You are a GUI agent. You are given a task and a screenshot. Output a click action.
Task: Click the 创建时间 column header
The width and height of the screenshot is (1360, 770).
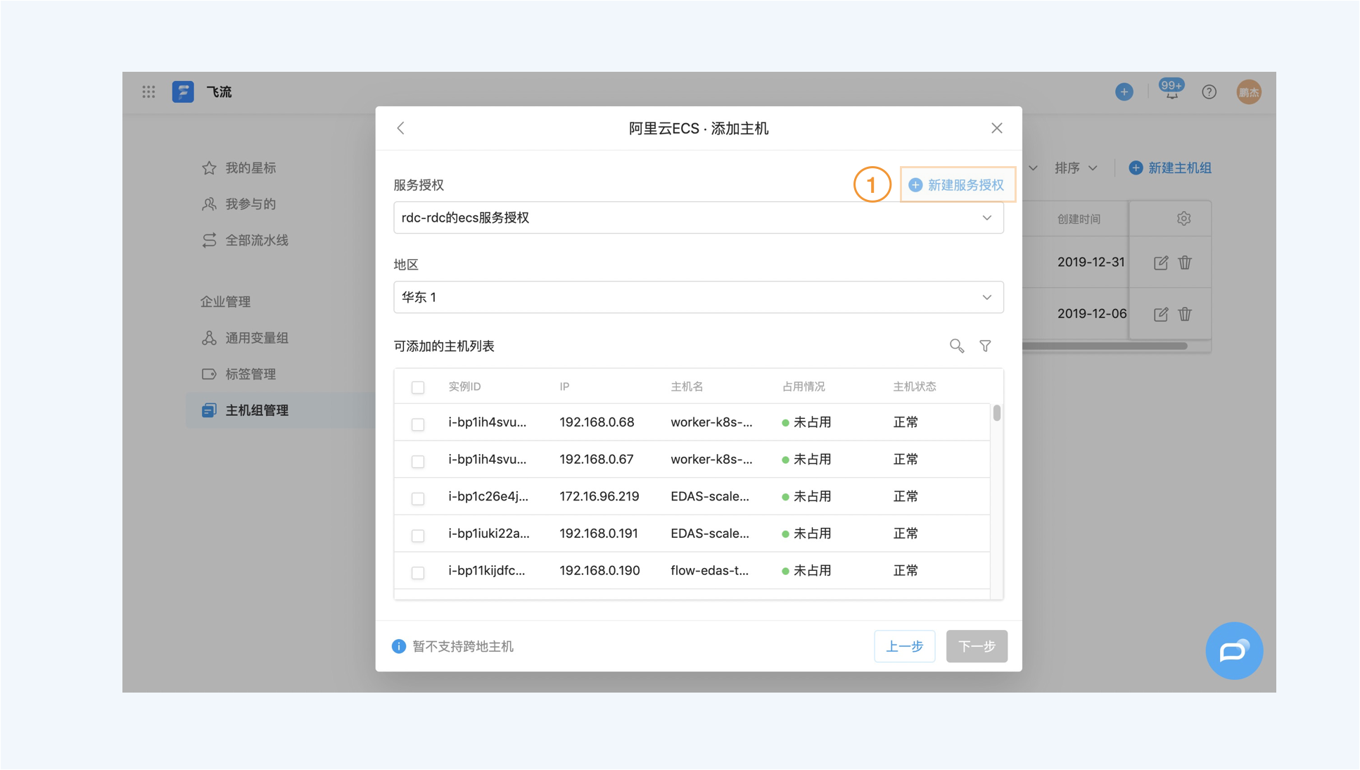tap(1079, 219)
